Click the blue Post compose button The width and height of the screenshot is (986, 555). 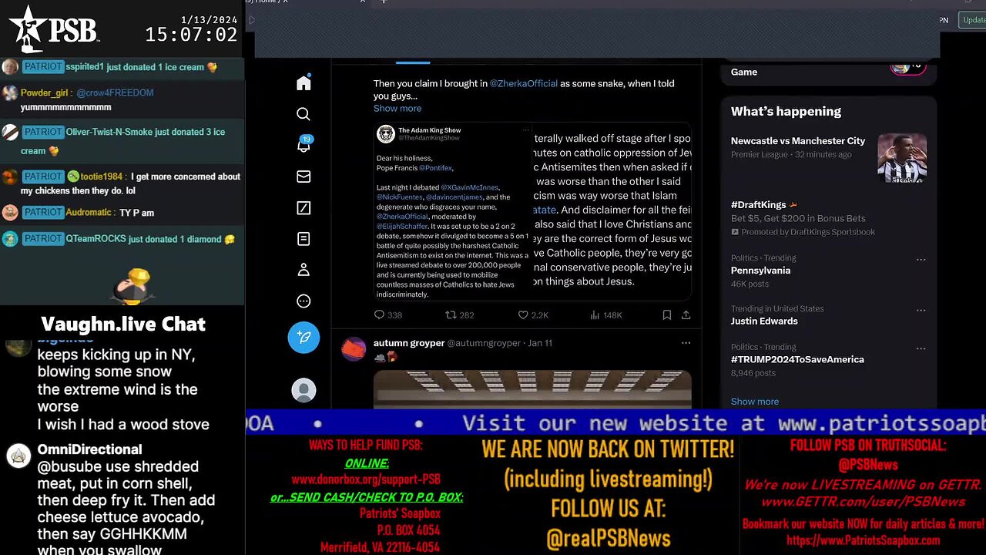click(x=304, y=338)
